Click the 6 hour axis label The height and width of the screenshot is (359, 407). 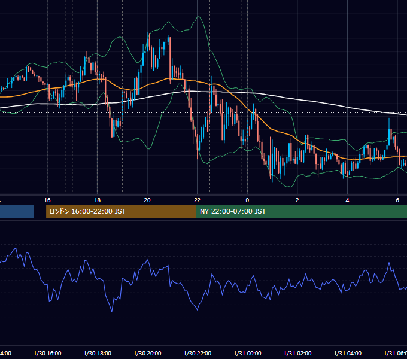pyautogui.click(x=397, y=200)
